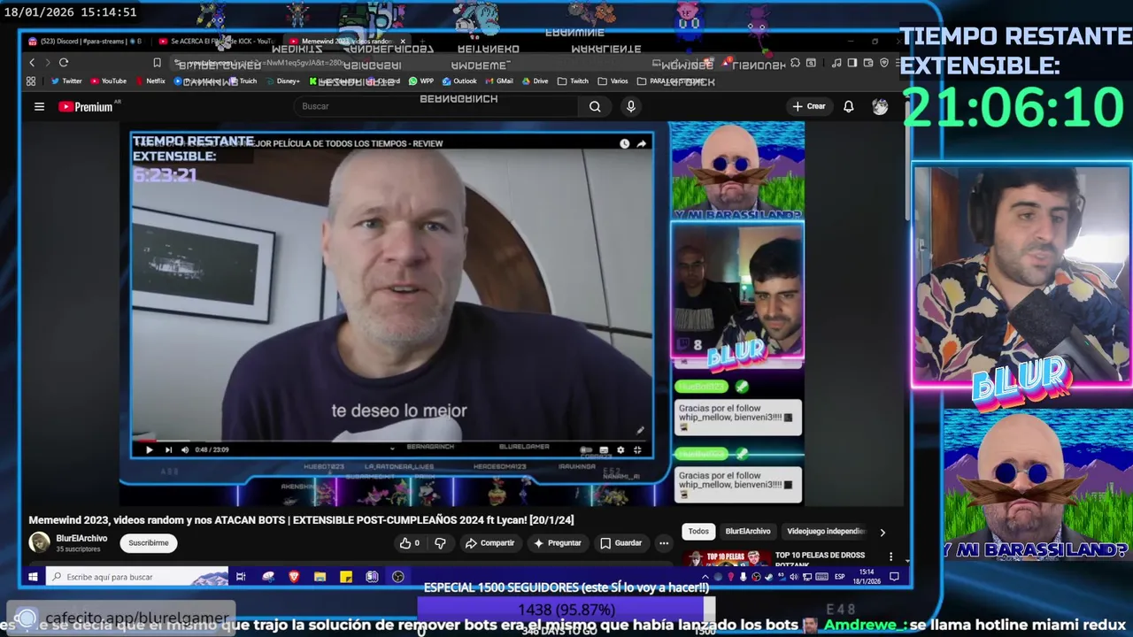Click the YouTube Premium logo
The height and width of the screenshot is (637, 1133).
(x=86, y=106)
